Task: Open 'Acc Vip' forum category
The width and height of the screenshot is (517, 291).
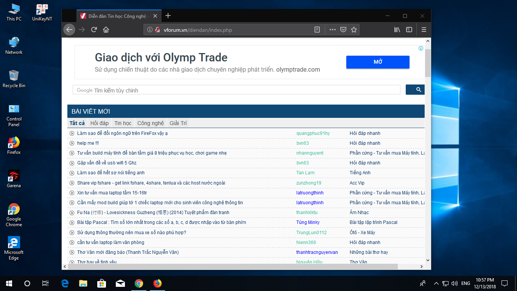Action: tap(357, 183)
